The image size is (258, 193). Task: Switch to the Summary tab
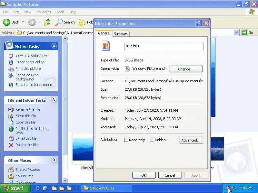[121, 34]
